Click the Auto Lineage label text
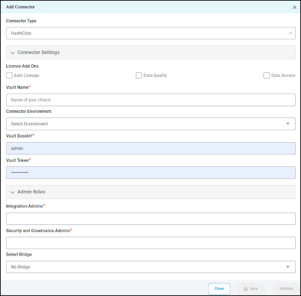301x296 pixels. click(x=26, y=75)
